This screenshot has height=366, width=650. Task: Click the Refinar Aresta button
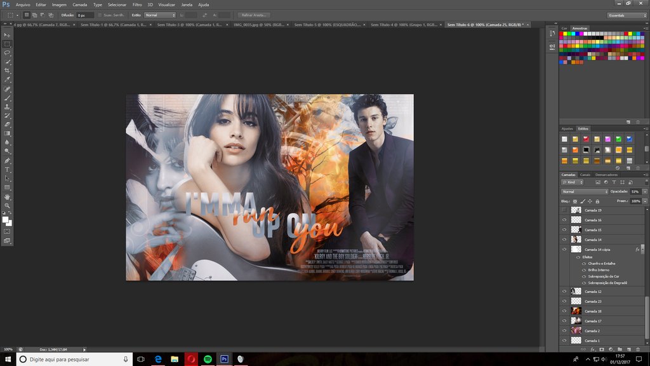tap(254, 15)
